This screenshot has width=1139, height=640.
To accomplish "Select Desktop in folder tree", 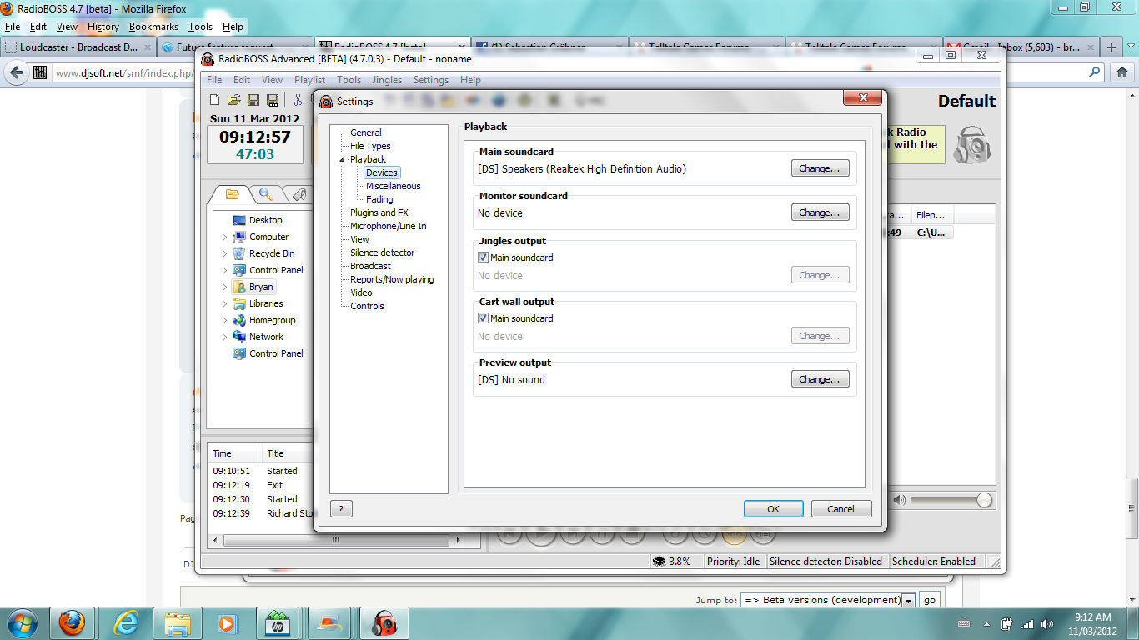I will click(266, 220).
